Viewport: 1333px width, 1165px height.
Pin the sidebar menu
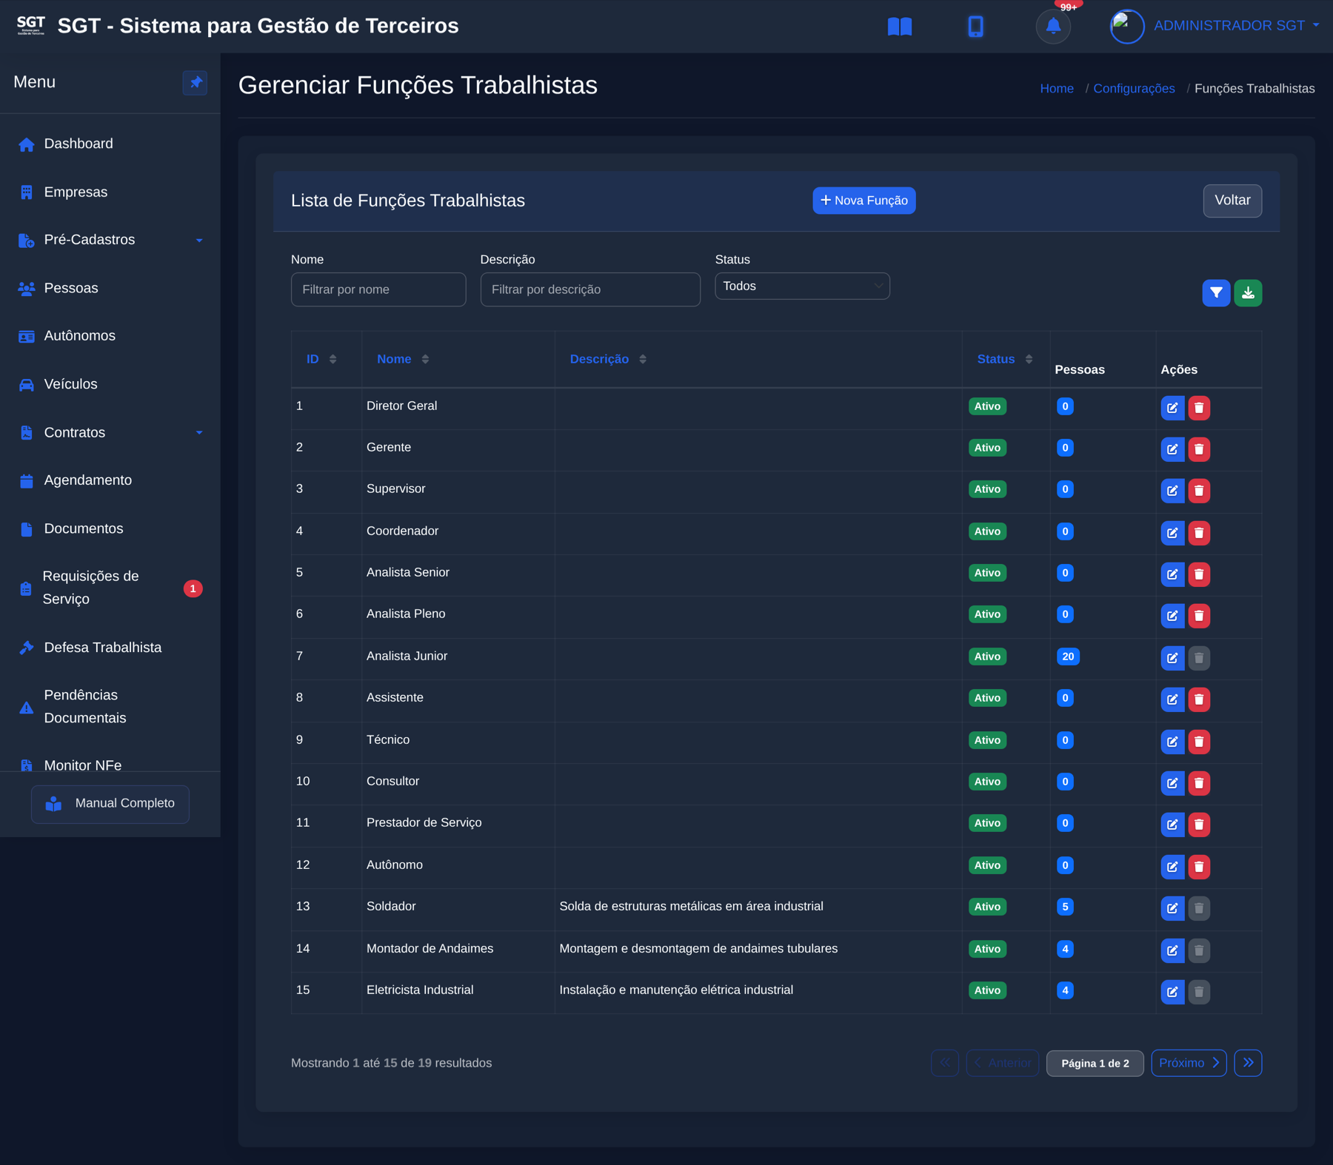click(x=195, y=82)
